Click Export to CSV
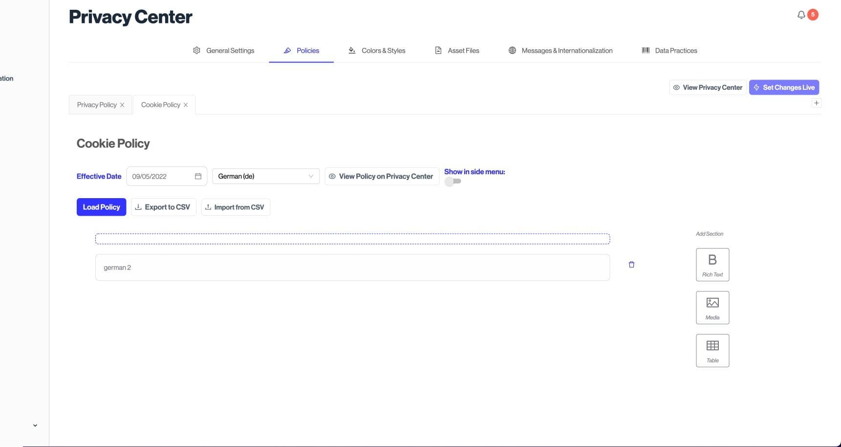 click(163, 207)
